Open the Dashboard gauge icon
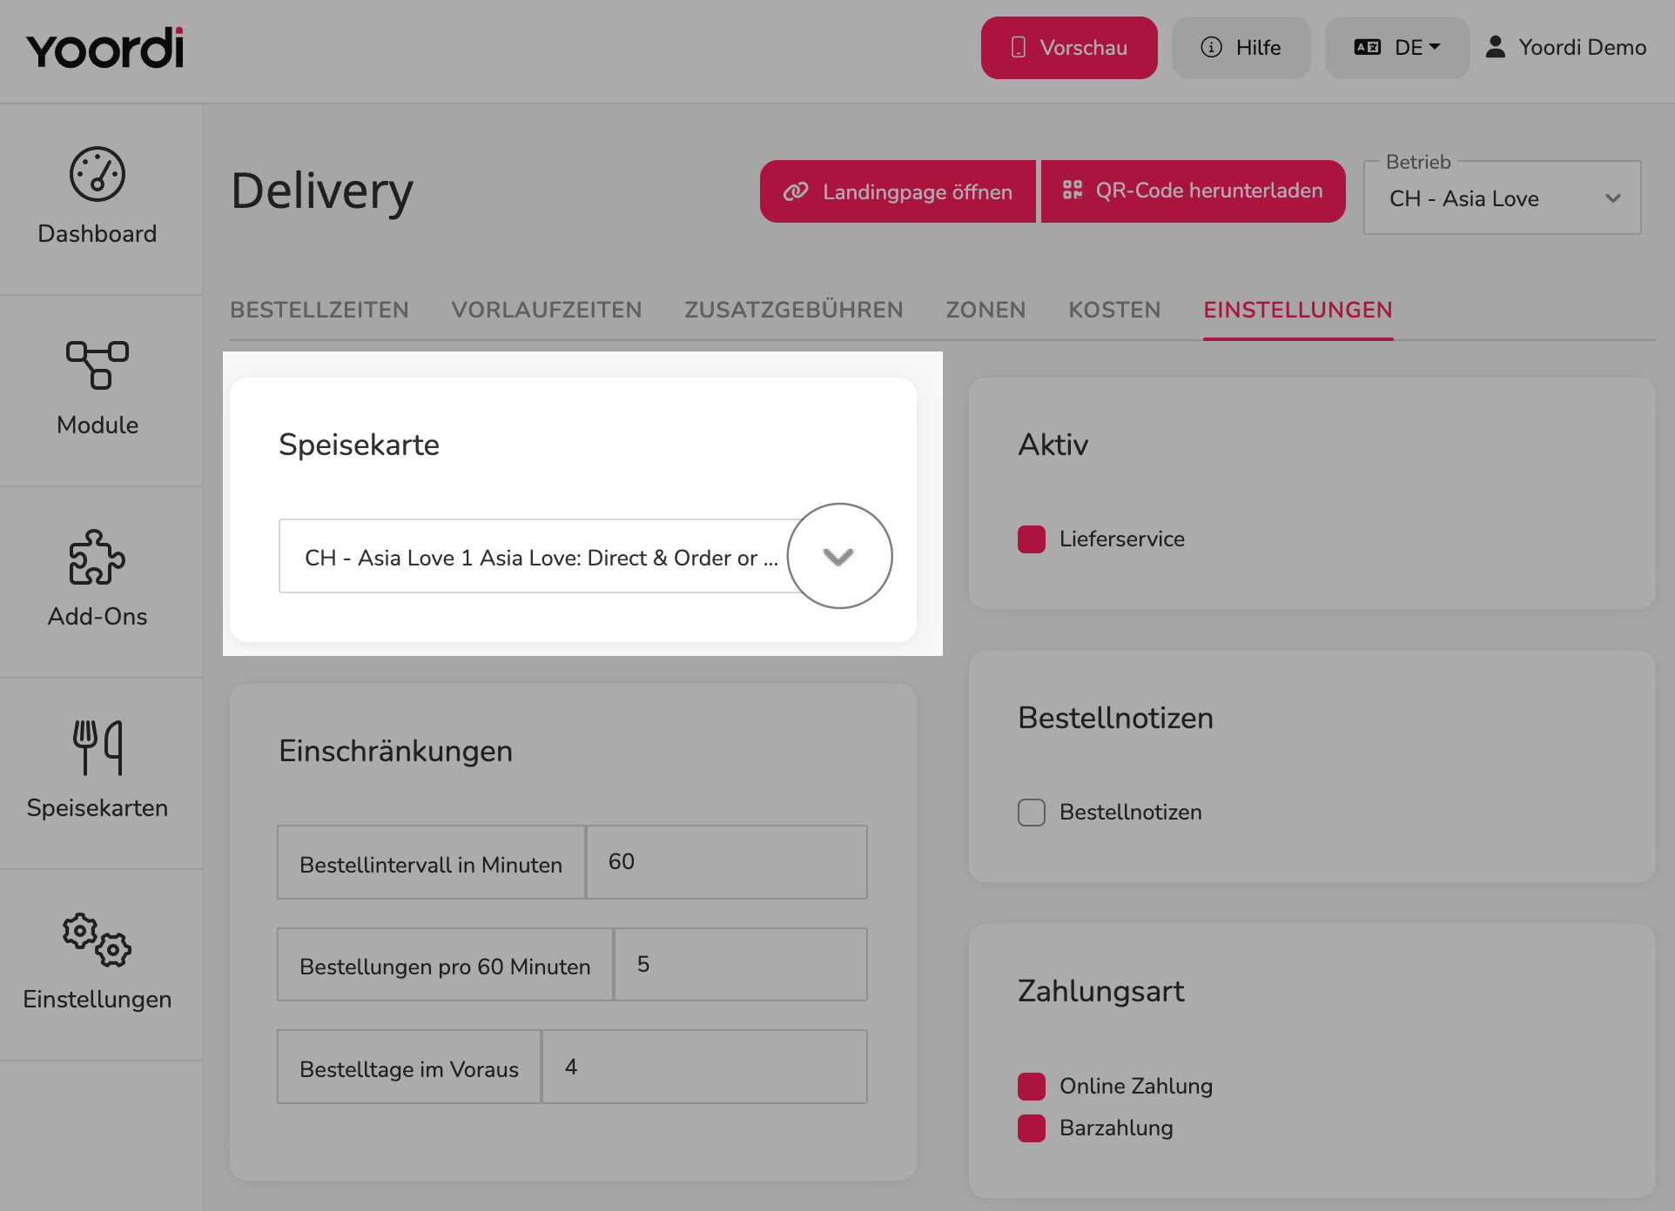Viewport: 1675px width, 1211px height. pyautogui.click(x=98, y=174)
